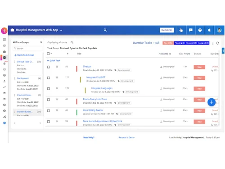
Task: Open the Hospital Management Web-App project dropdown
Action: click(x=61, y=30)
